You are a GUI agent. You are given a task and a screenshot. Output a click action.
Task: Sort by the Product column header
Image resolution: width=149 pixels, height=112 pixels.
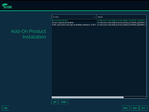point(74,17)
